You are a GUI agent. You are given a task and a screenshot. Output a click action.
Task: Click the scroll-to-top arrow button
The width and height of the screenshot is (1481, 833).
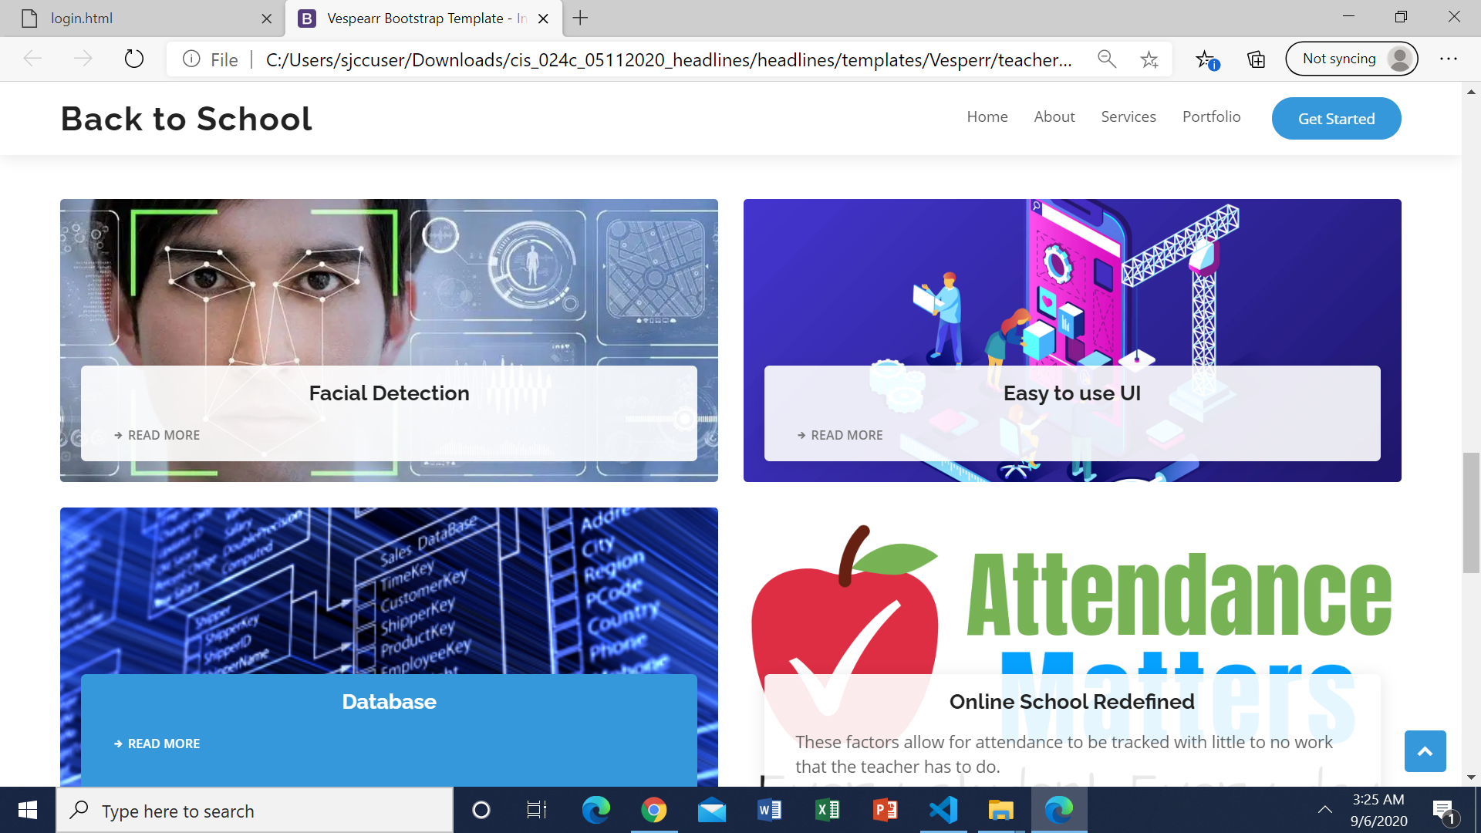click(x=1425, y=751)
